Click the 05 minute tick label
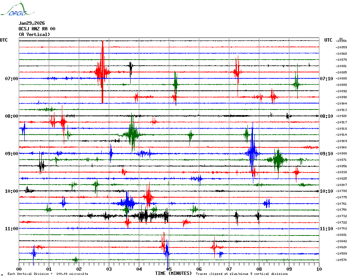Image resolution: width=349 pixels, height=279 pixels. pyautogui.click(x=169, y=269)
